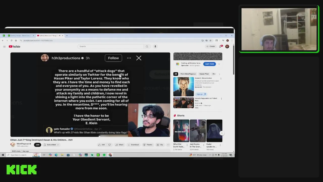Click the video player area
The image size is (323, 182).
pos(90,95)
